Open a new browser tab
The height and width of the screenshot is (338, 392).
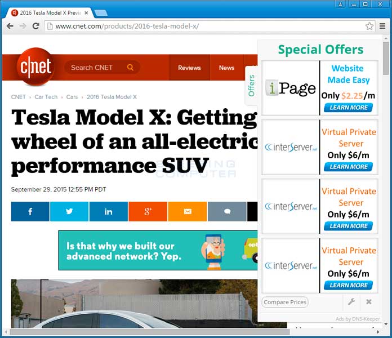pos(101,13)
